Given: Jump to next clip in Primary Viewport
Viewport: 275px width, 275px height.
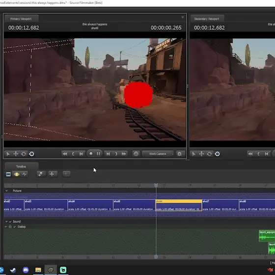Looking at the screenshot, I should 124,154.
